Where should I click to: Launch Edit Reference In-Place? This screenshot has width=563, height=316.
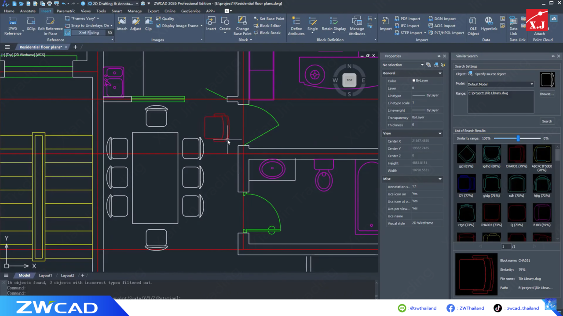(50, 26)
